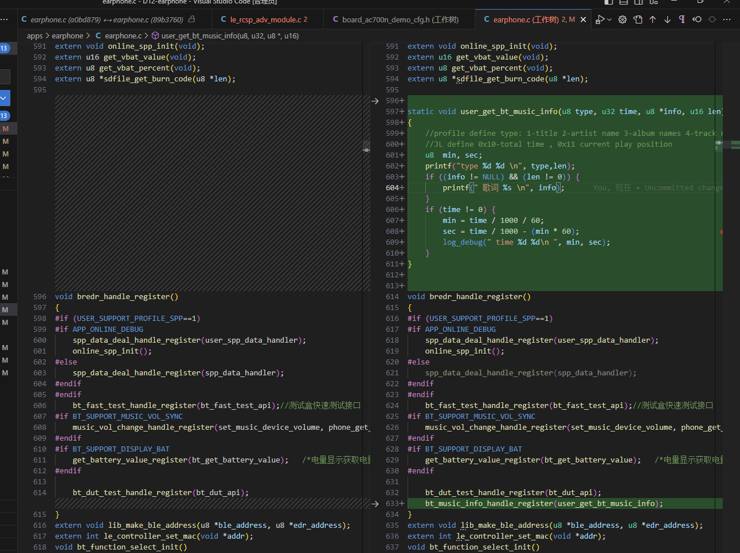This screenshot has height=553, width=740.
Task: Click the printf(" 歌词 %s \n", info) line
Action: click(503, 188)
